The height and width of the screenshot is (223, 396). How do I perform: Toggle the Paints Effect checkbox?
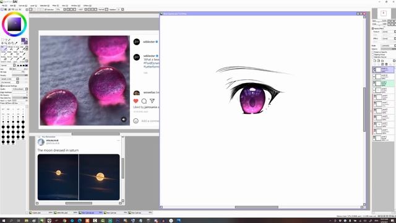372,28
